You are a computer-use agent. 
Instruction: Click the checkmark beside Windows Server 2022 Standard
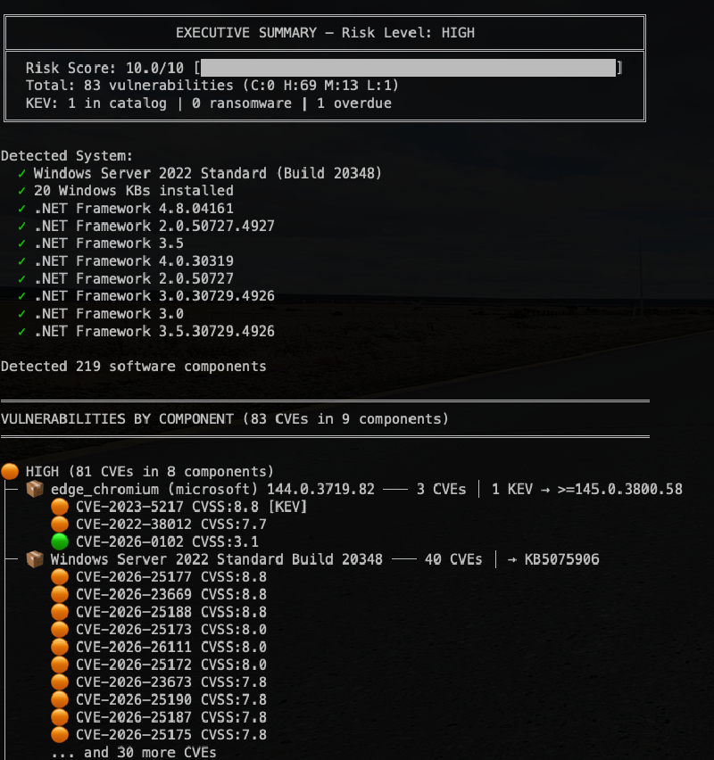click(21, 174)
